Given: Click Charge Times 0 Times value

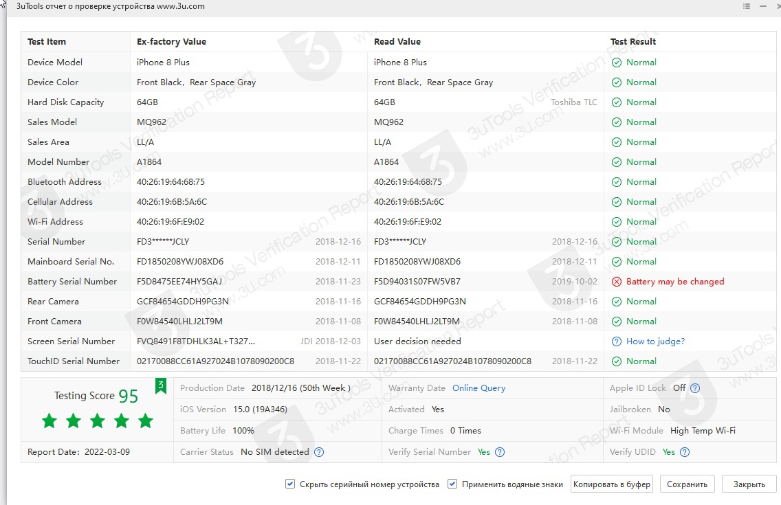Looking at the screenshot, I should 465,431.
